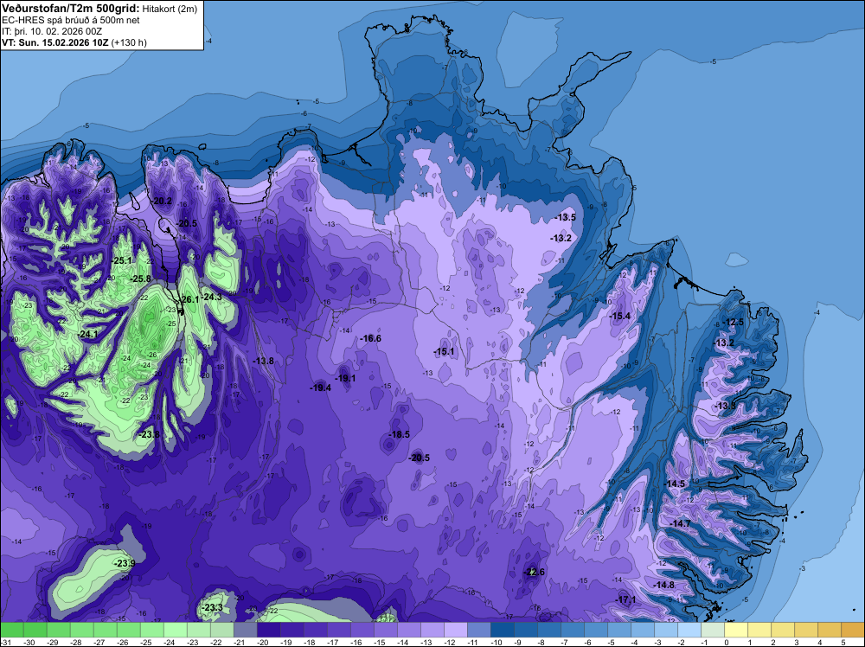Select the '3' label on the color legend
865x647 pixels.
pos(796,643)
